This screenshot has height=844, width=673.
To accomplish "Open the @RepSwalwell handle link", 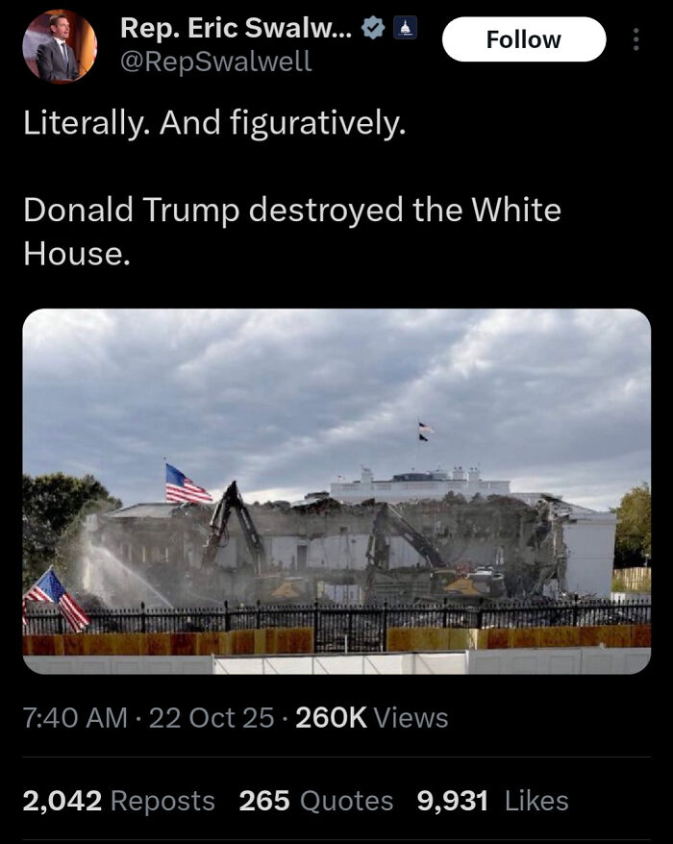I will [x=216, y=61].
